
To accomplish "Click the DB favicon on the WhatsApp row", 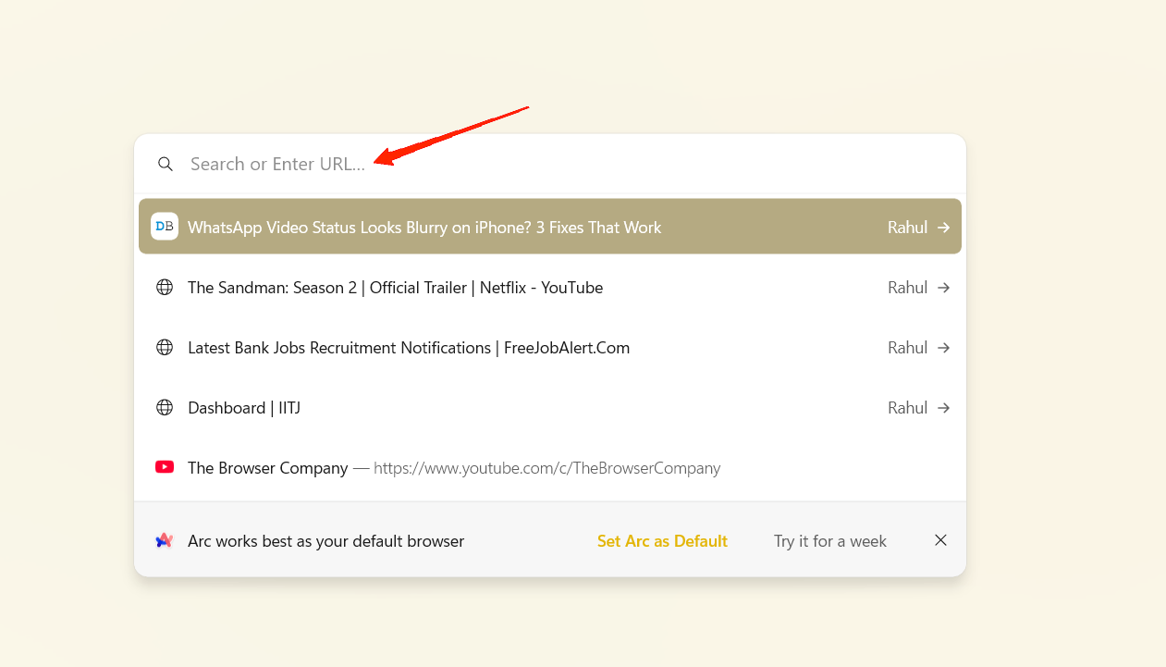I will [165, 227].
